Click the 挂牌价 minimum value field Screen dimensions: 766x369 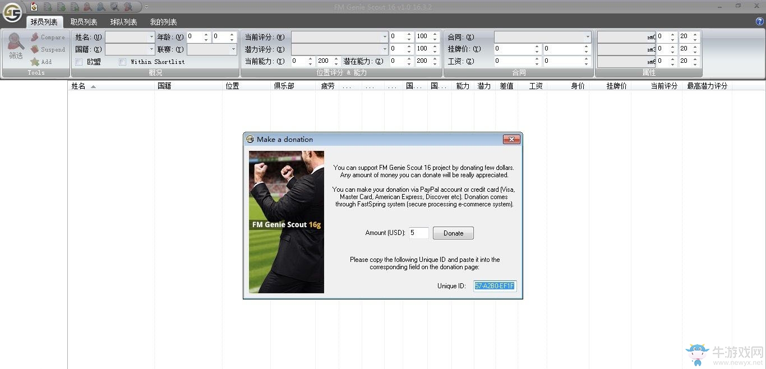(513, 49)
